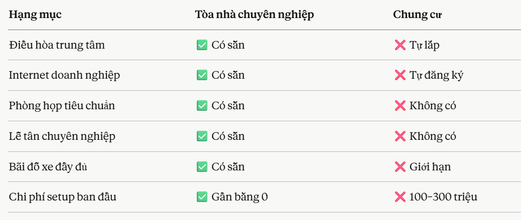Click the Bãi đỗ xe đầy đủ label
Viewport: 521px width, 220px height.
click(x=48, y=166)
